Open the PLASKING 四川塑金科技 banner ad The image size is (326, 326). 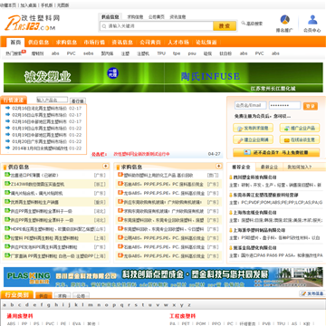click(163, 277)
